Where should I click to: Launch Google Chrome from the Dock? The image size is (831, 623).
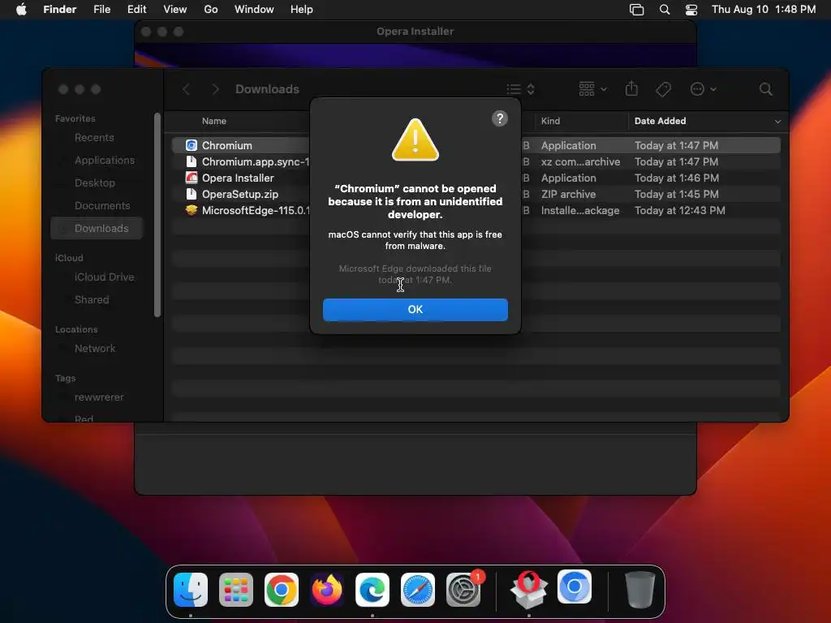pyautogui.click(x=282, y=590)
